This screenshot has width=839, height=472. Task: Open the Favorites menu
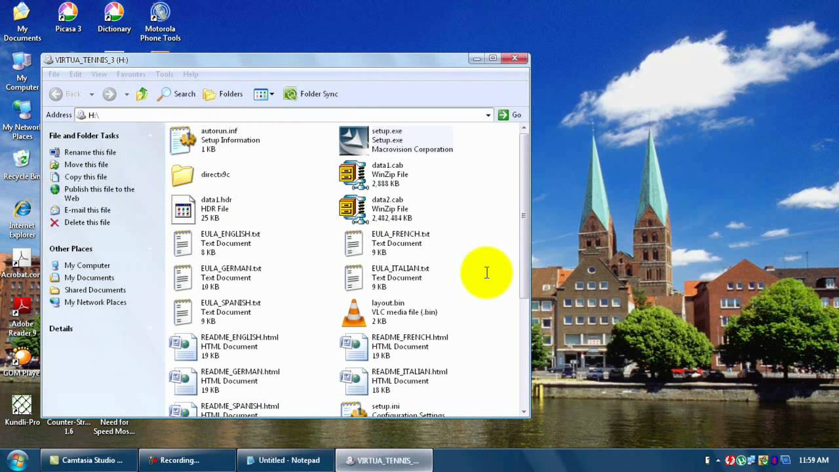131,74
